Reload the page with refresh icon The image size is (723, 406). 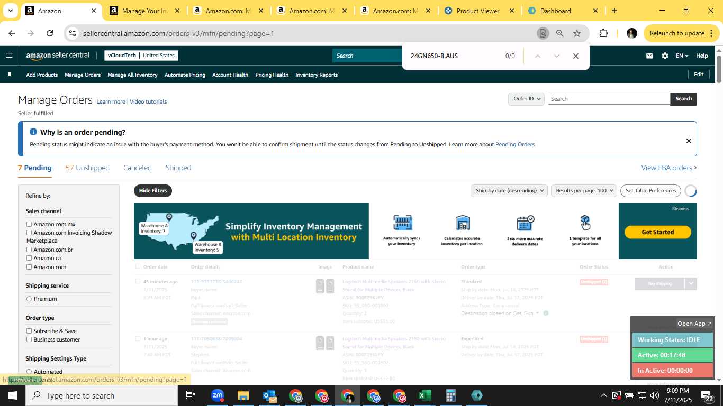50,33
